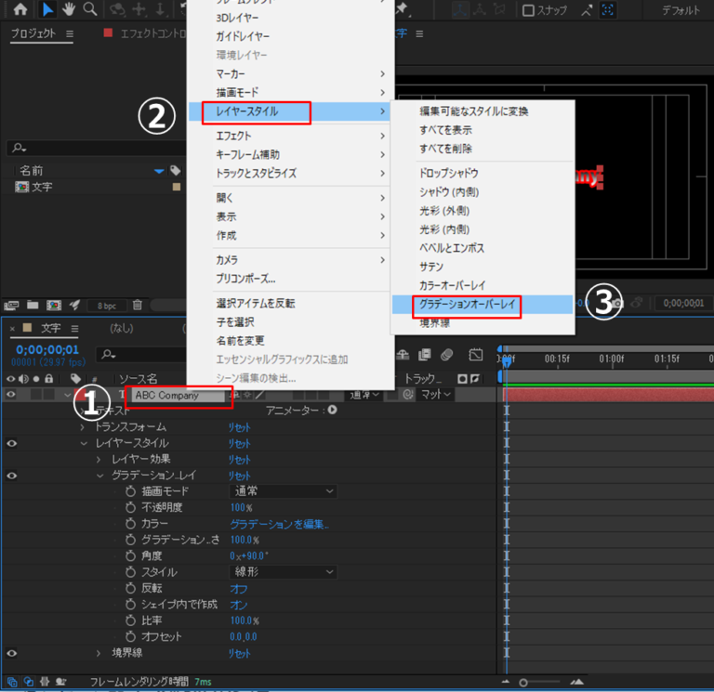Click the Home icon

[20, 9]
